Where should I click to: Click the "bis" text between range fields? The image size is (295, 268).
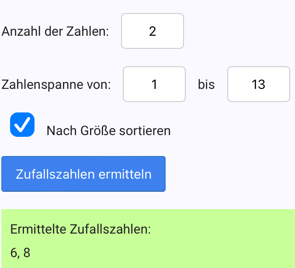point(206,85)
